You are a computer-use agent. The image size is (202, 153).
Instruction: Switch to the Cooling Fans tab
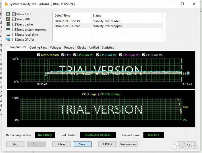tap(38, 48)
